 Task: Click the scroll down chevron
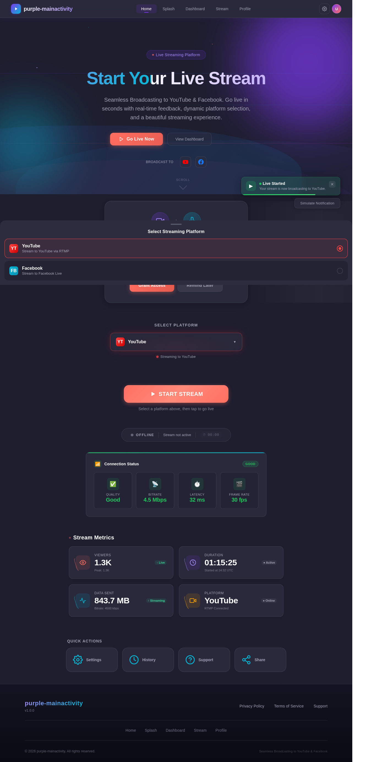[x=183, y=188]
